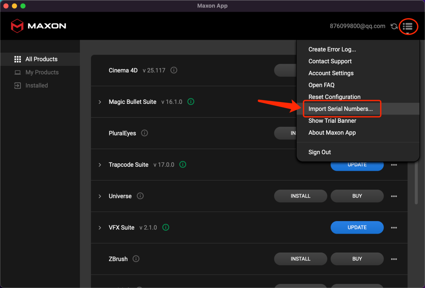Expand the VFX Suite chevron

pos(100,227)
